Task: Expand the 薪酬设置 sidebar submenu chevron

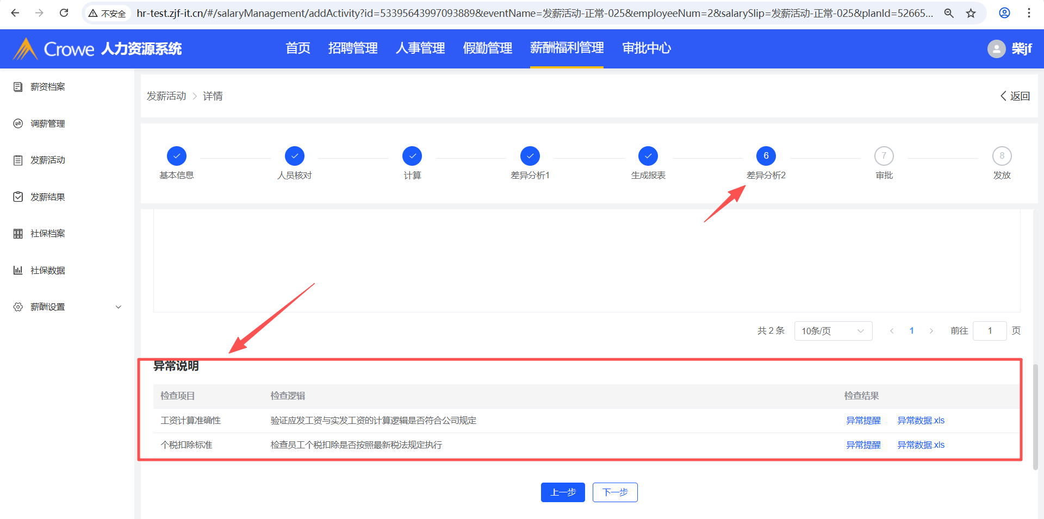Action: (119, 307)
